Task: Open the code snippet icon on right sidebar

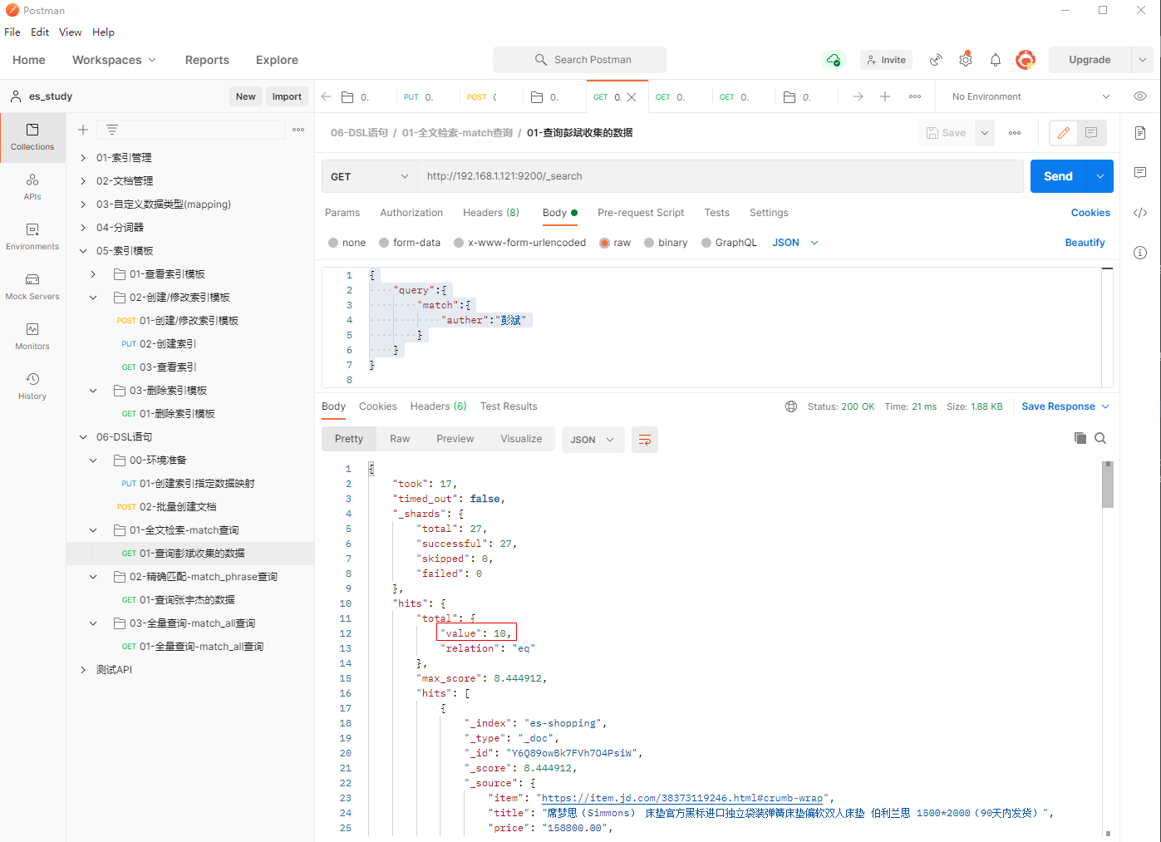Action: tap(1140, 213)
